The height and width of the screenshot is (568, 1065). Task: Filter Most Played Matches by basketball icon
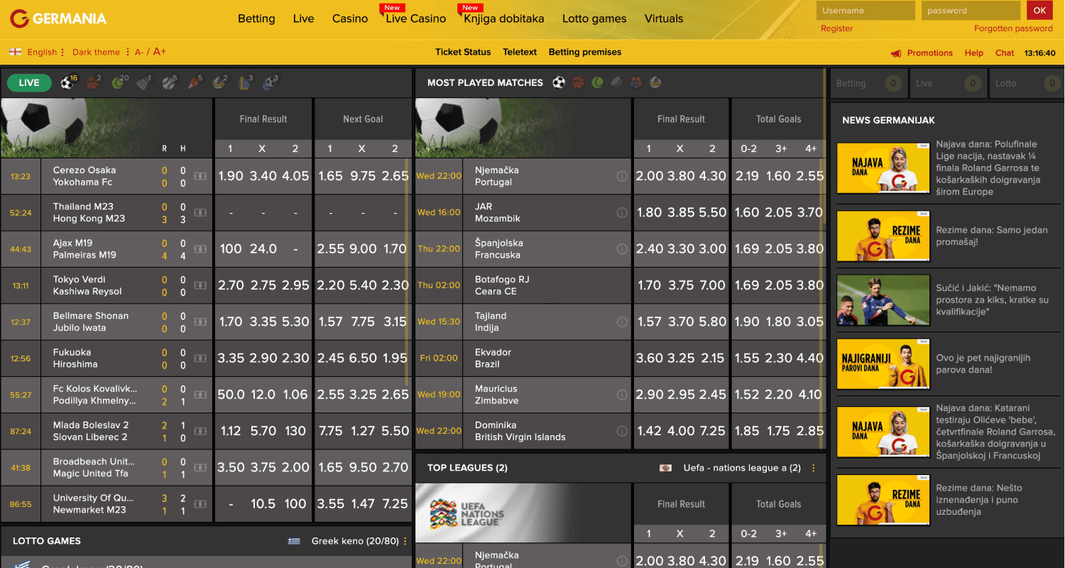click(578, 82)
